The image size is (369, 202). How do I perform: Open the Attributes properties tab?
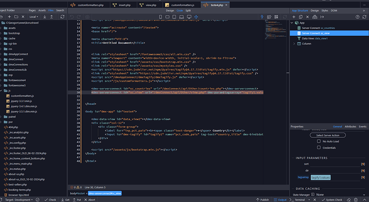click(350, 127)
